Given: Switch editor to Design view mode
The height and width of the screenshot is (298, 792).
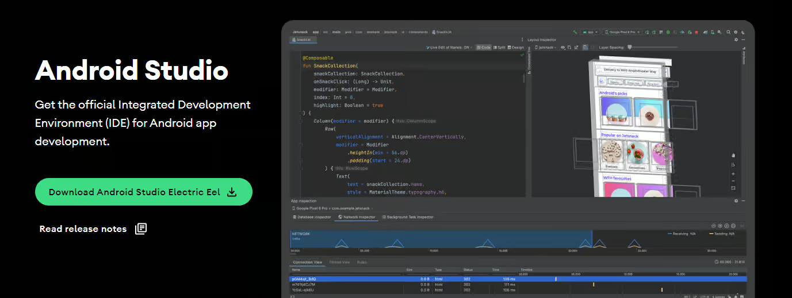Looking at the screenshot, I should point(516,47).
